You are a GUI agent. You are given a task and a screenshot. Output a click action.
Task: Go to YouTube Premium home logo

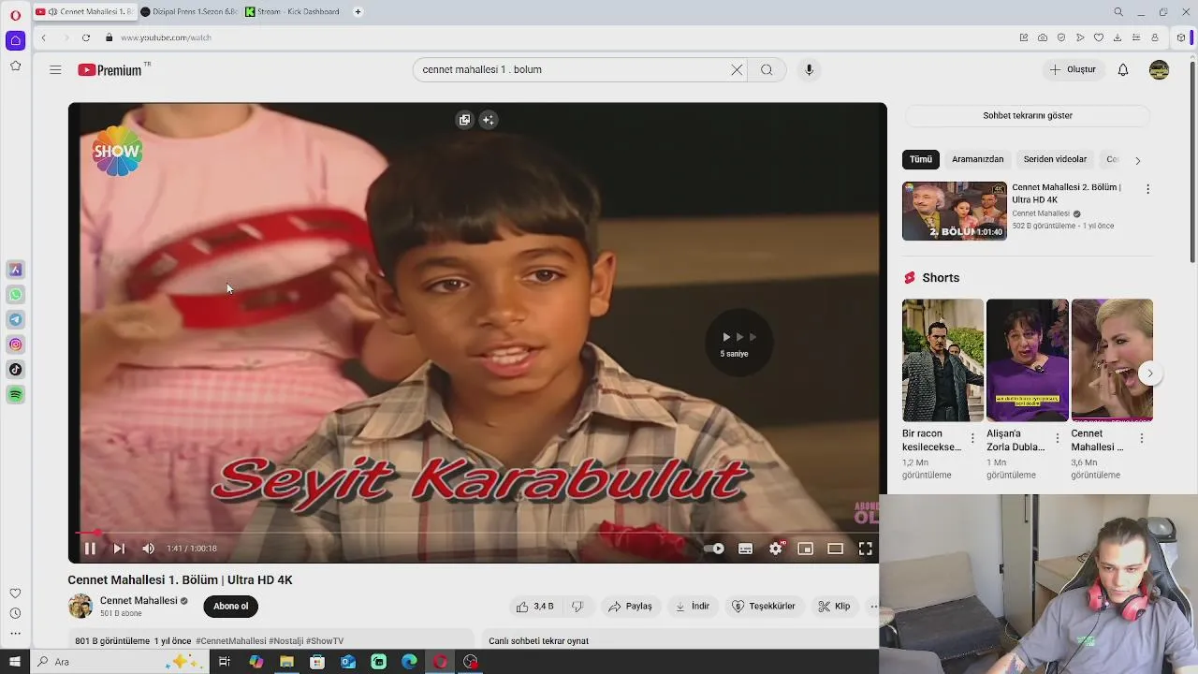click(110, 70)
